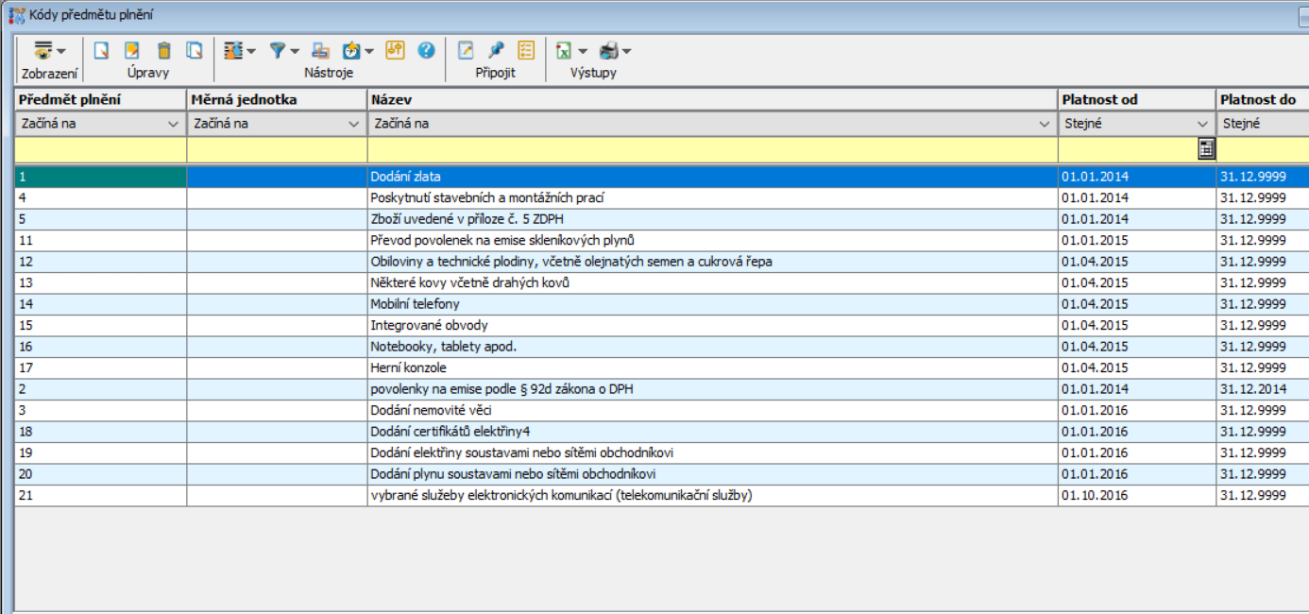The height and width of the screenshot is (614, 1309).
Task: Select 'Zboží uvedené v příloze č. 5 ZDPH'
Action: coord(661,219)
